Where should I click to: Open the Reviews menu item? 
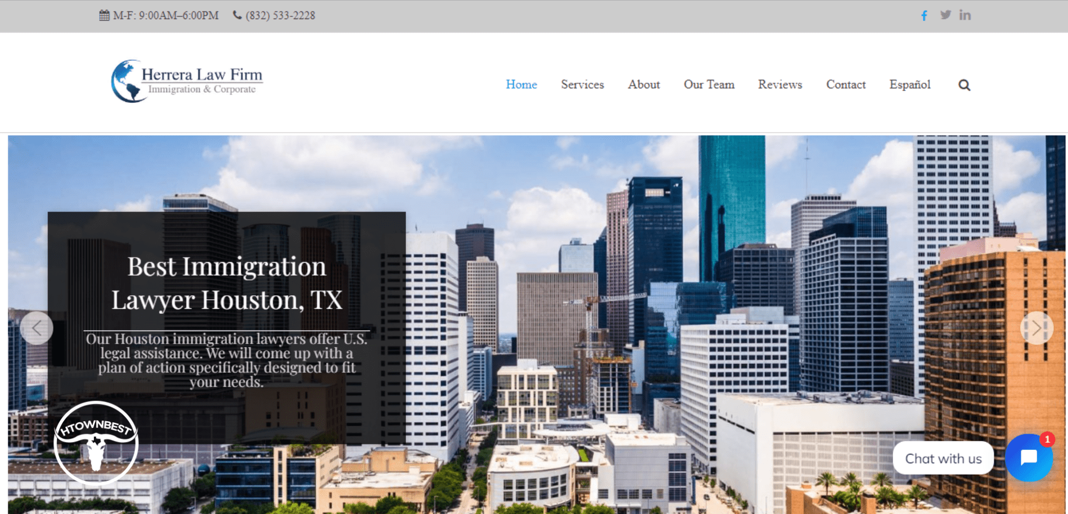click(779, 84)
